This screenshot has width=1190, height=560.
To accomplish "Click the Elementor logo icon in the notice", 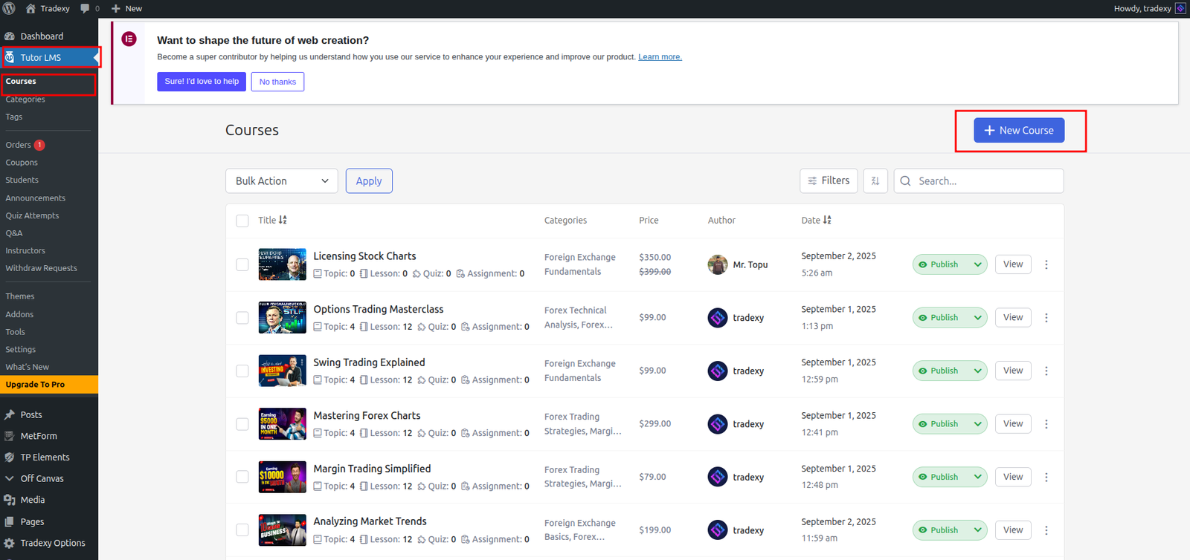I will pyautogui.click(x=129, y=39).
